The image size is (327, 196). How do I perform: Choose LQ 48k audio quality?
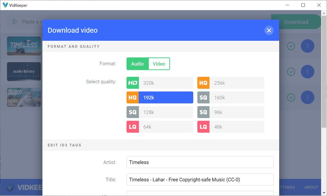pos(231,127)
